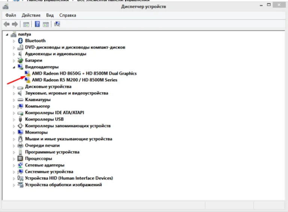Click the Device Manager title bar icon

(6, 7)
